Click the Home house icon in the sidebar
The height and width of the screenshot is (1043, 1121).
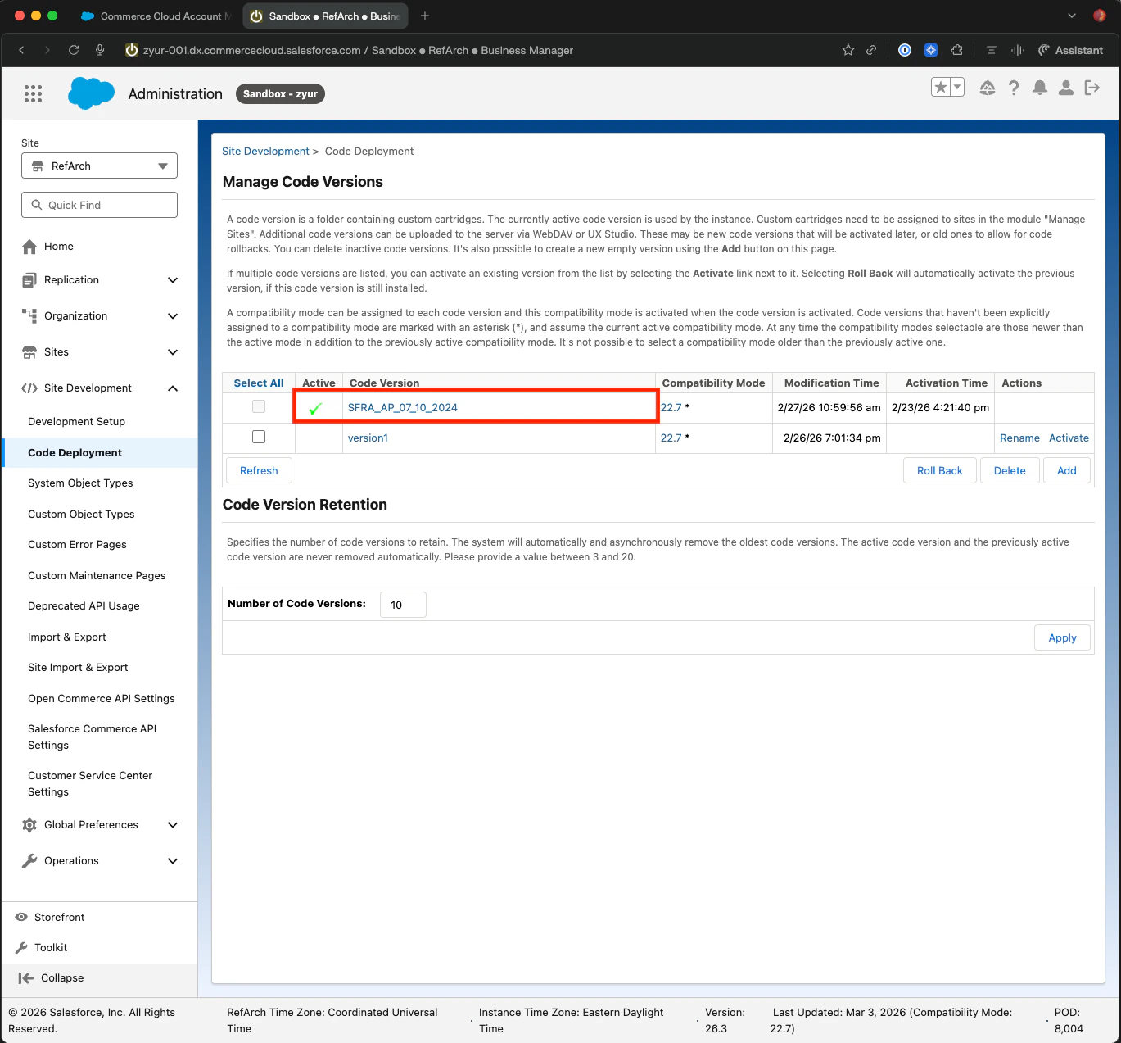(29, 247)
